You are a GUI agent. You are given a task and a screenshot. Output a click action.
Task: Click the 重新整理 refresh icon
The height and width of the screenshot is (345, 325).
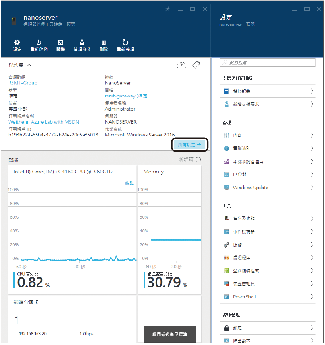coord(125,42)
